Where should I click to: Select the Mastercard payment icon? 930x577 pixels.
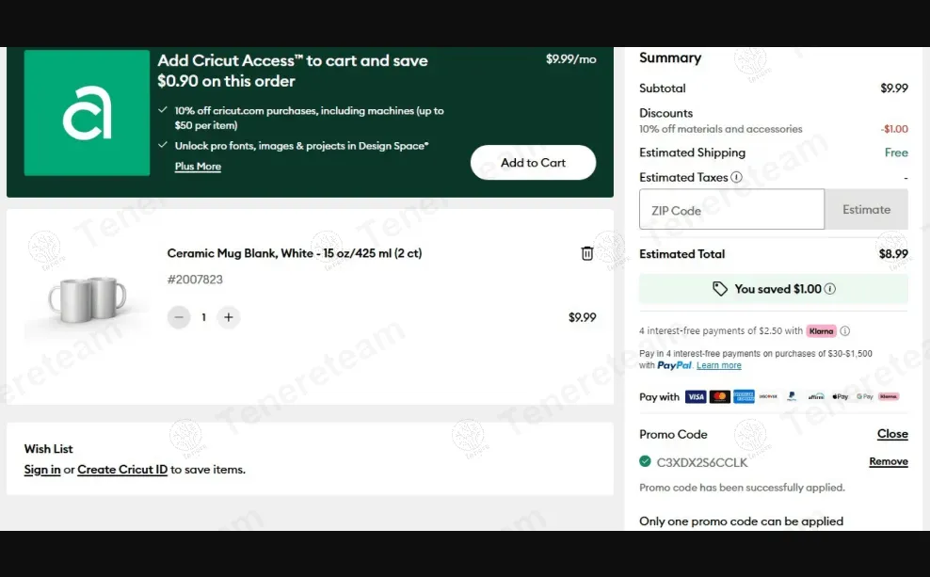[x=719, y=396]
